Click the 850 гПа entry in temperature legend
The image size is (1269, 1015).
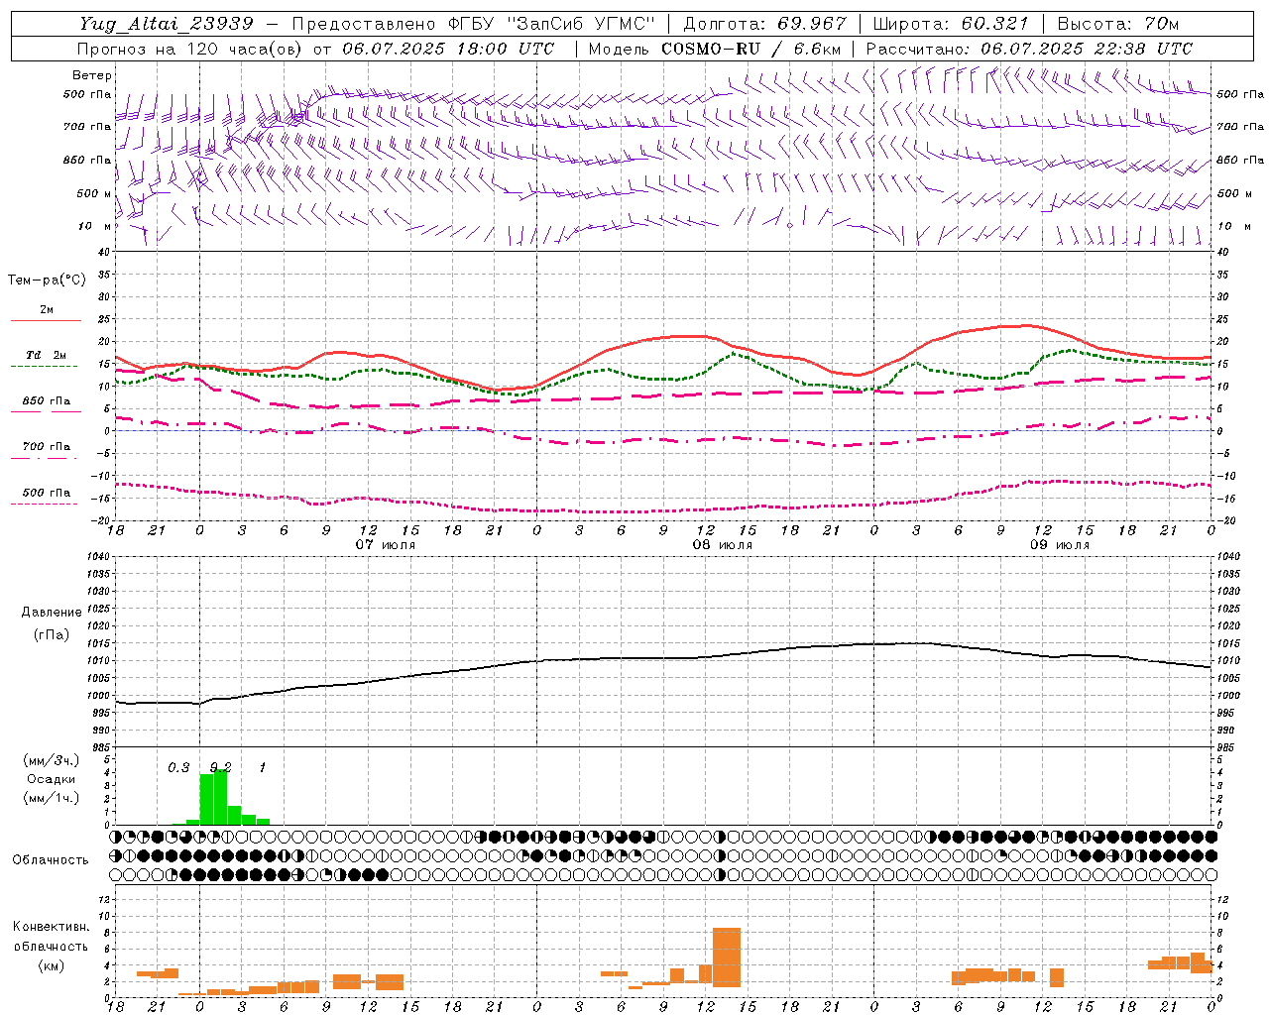click(x=47, y=401)
